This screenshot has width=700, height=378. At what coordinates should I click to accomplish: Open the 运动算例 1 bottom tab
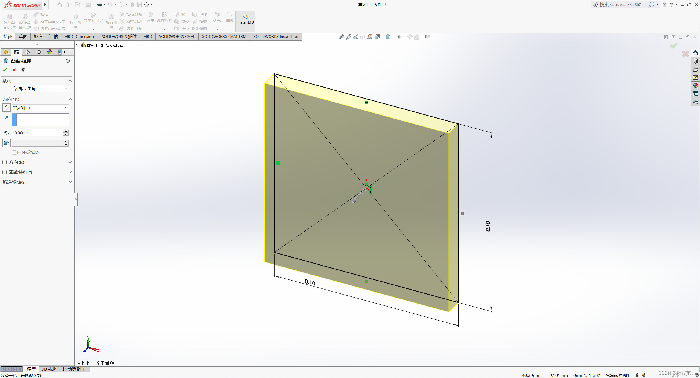click(73, 369)
